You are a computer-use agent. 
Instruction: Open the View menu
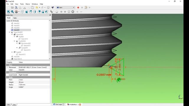17,4
